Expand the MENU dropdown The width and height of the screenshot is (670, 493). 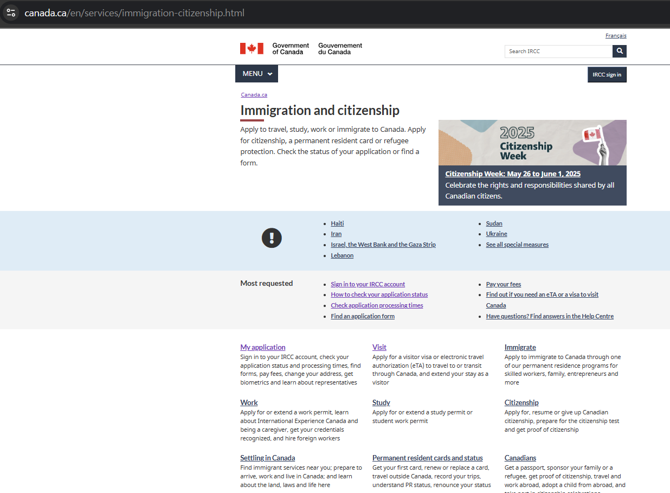[x=256, y=74]
